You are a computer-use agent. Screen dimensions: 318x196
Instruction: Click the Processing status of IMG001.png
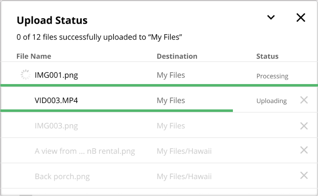point(272,76)
